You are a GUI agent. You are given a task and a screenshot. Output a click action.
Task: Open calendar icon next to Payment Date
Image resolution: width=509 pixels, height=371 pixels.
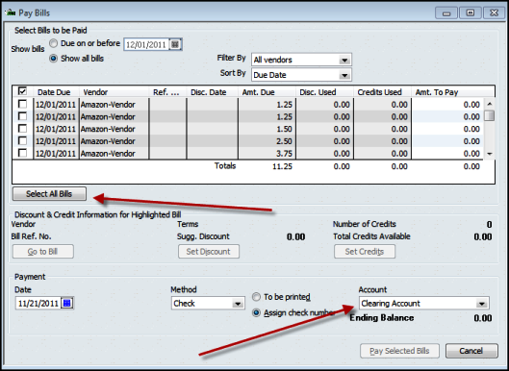pyautogui.click(x=67, y=303)
